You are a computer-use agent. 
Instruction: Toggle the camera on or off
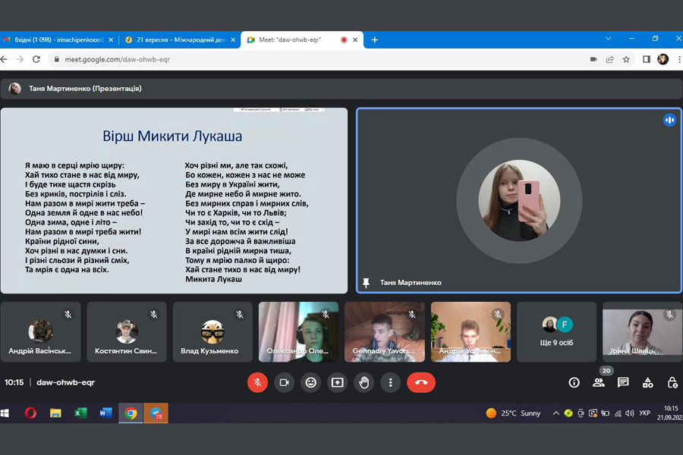pyautogui.click(x=284, y=382)
